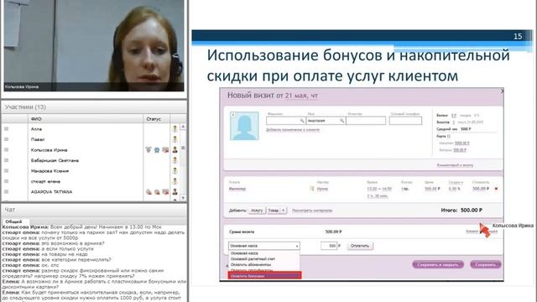Screen dimensions: 537x302
Task: Click the search icon in the surname field
Action: (x=302, y=121)
